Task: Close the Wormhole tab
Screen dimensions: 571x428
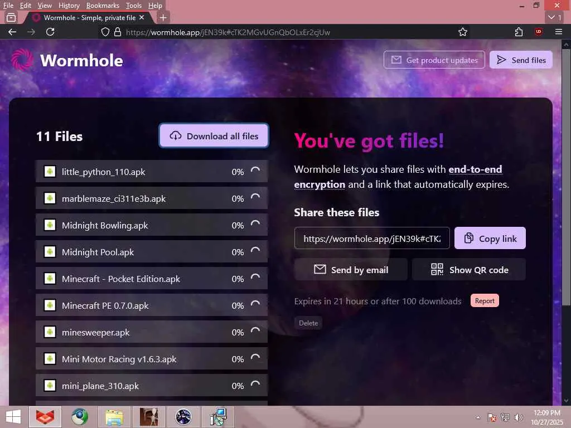Action: pyautogui.click(x=142, y=17)
